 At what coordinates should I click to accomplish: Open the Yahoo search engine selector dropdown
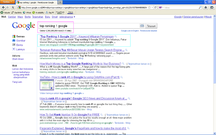point(161,7)
